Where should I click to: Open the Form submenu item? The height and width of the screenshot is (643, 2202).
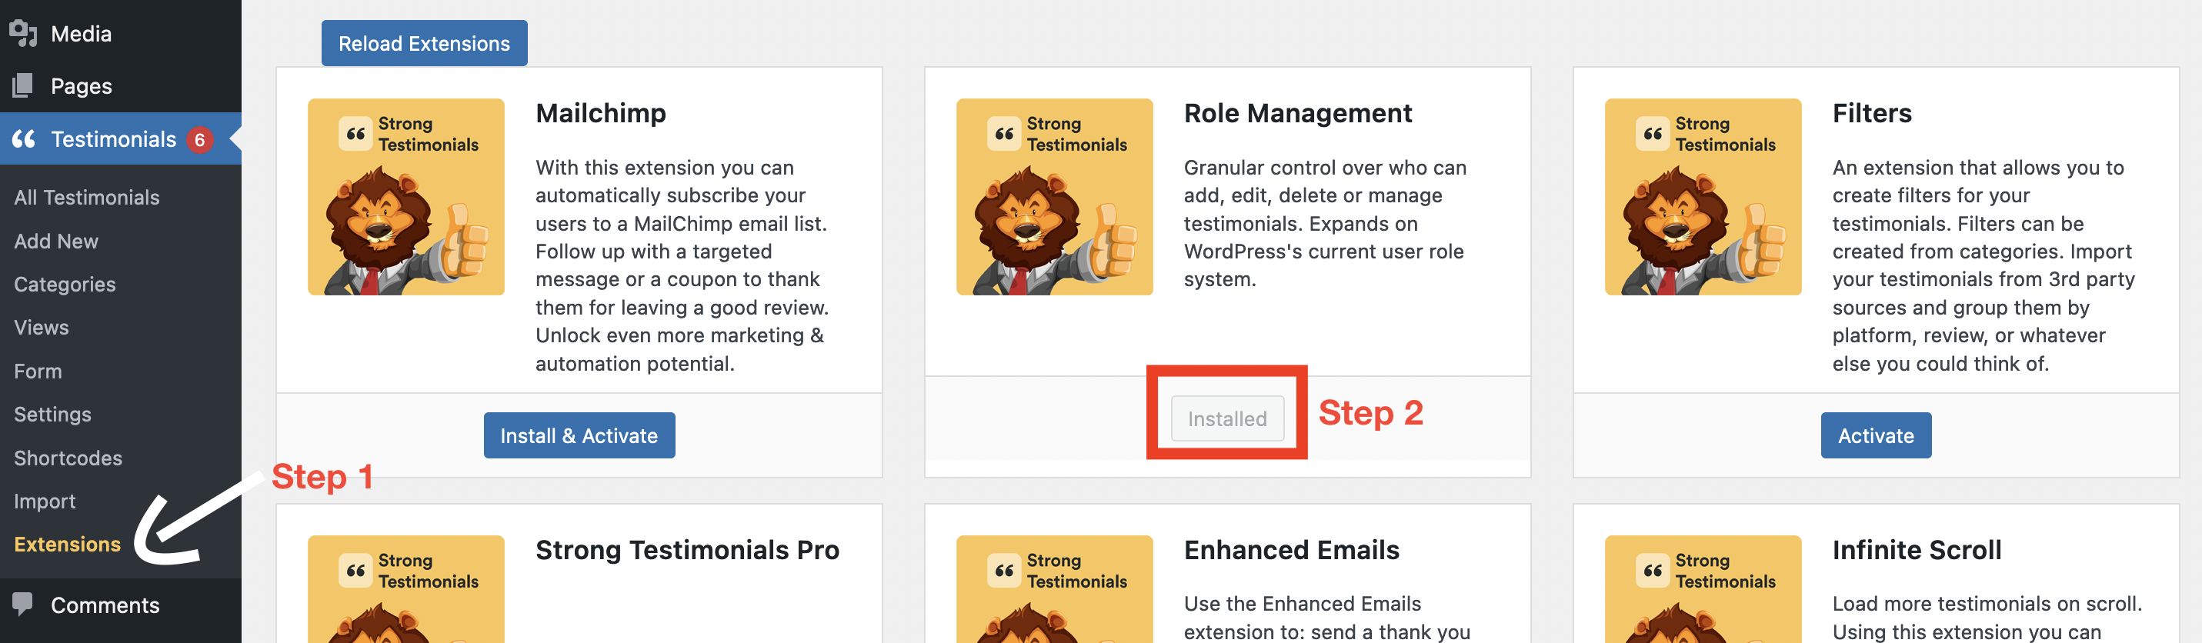tap(38, 371)
